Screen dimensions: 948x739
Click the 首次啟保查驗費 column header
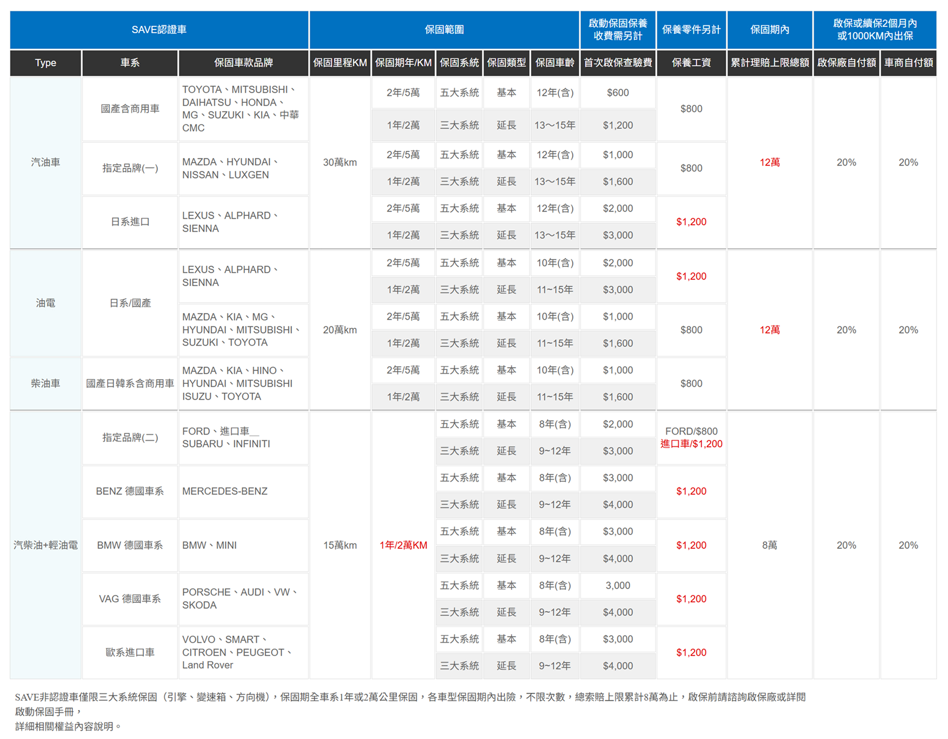pos(618,63)
